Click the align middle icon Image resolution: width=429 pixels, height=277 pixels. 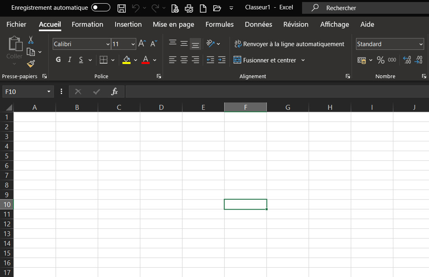coord(184,43)
